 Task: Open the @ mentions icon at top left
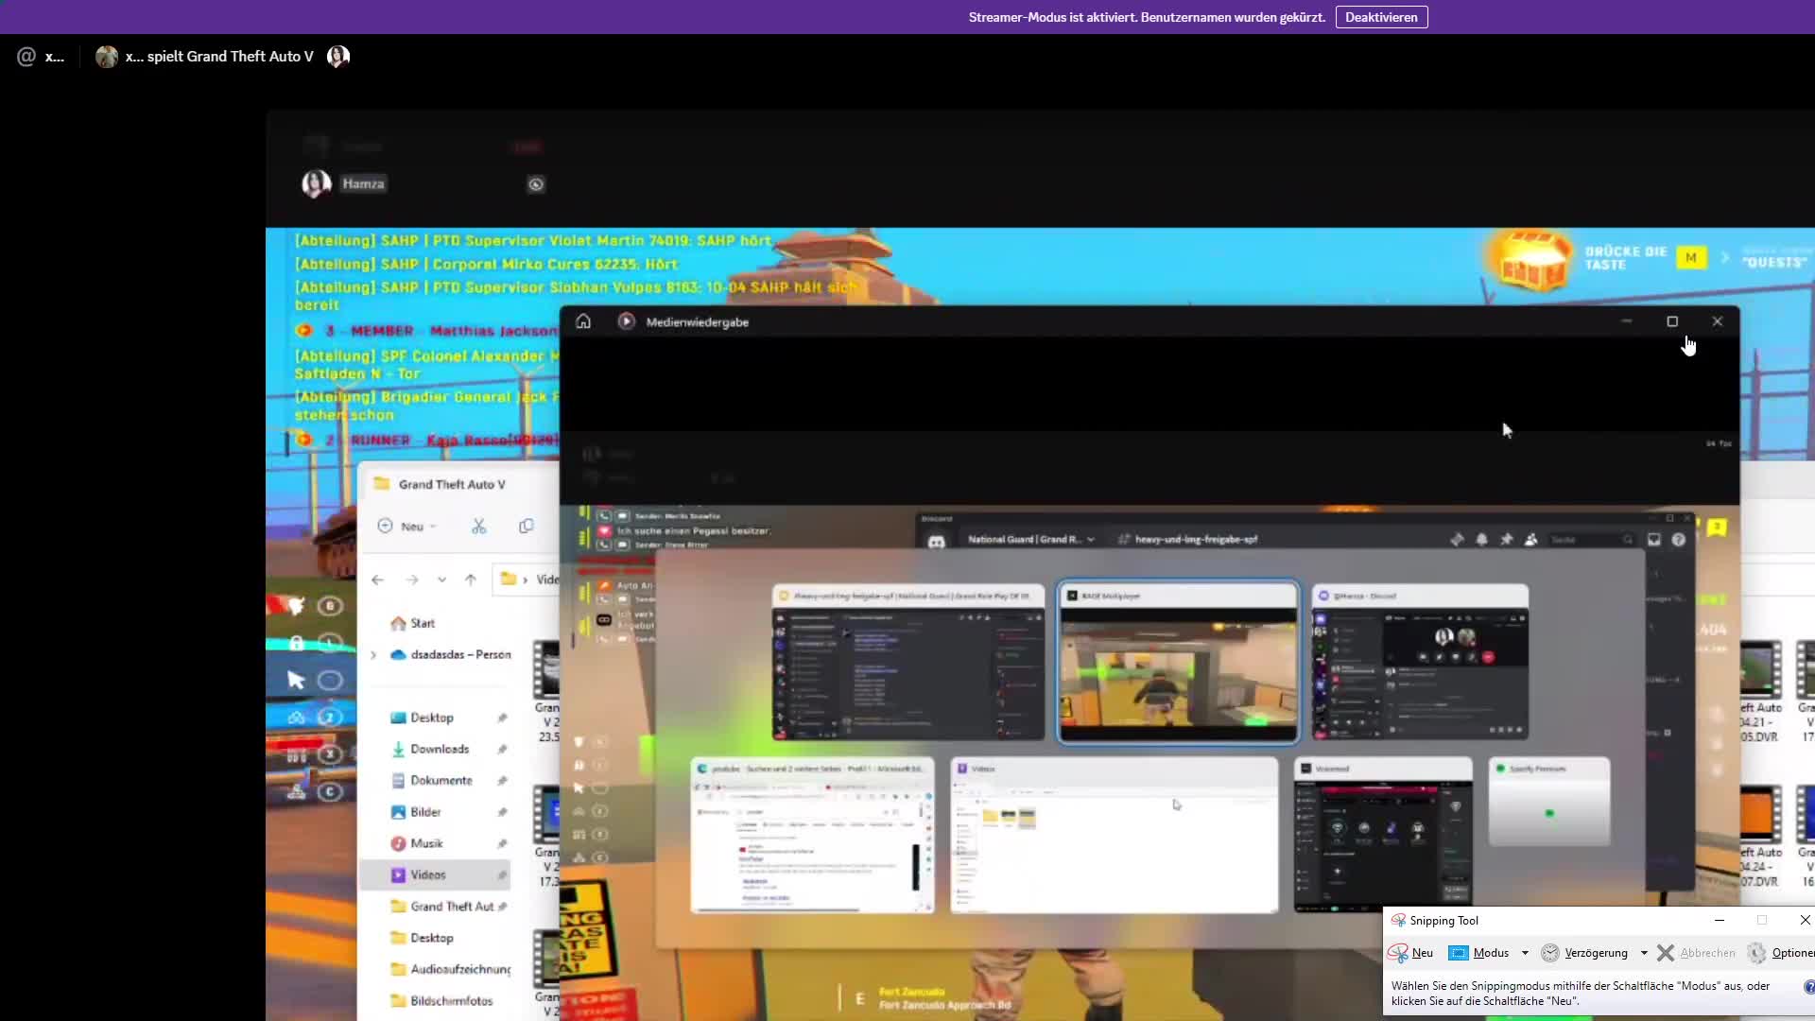pos(26,57)
